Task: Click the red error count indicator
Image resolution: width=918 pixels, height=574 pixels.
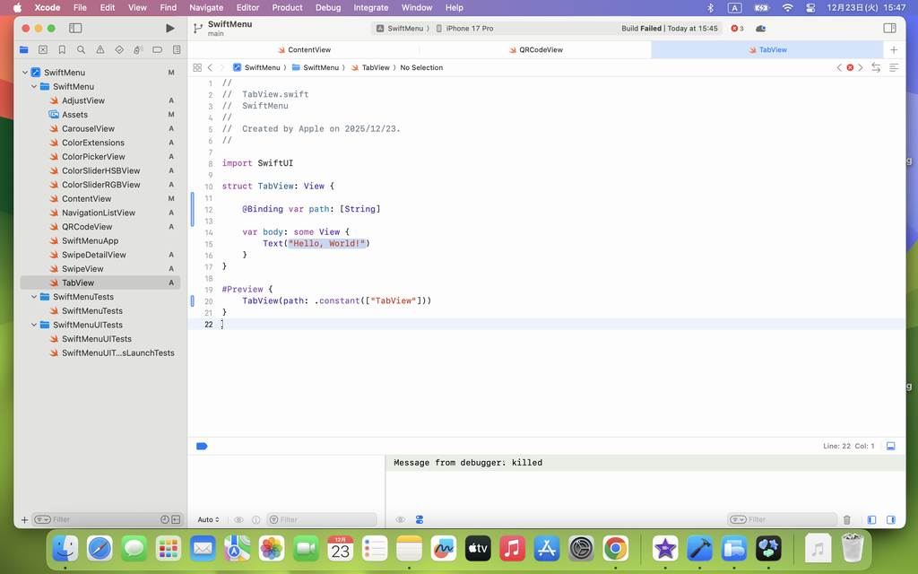Action: (737, 29)
